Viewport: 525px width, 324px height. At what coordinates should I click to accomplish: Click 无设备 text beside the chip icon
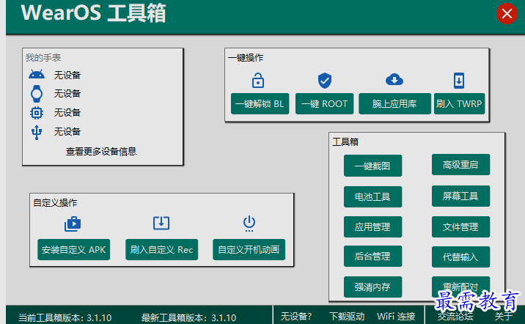pos(67,112)
